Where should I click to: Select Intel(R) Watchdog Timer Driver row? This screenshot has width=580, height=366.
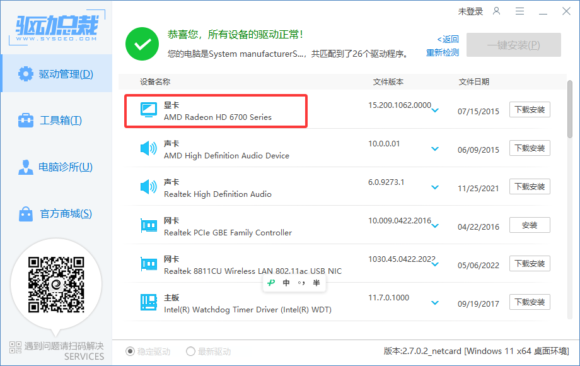click(x=337, y=302)
